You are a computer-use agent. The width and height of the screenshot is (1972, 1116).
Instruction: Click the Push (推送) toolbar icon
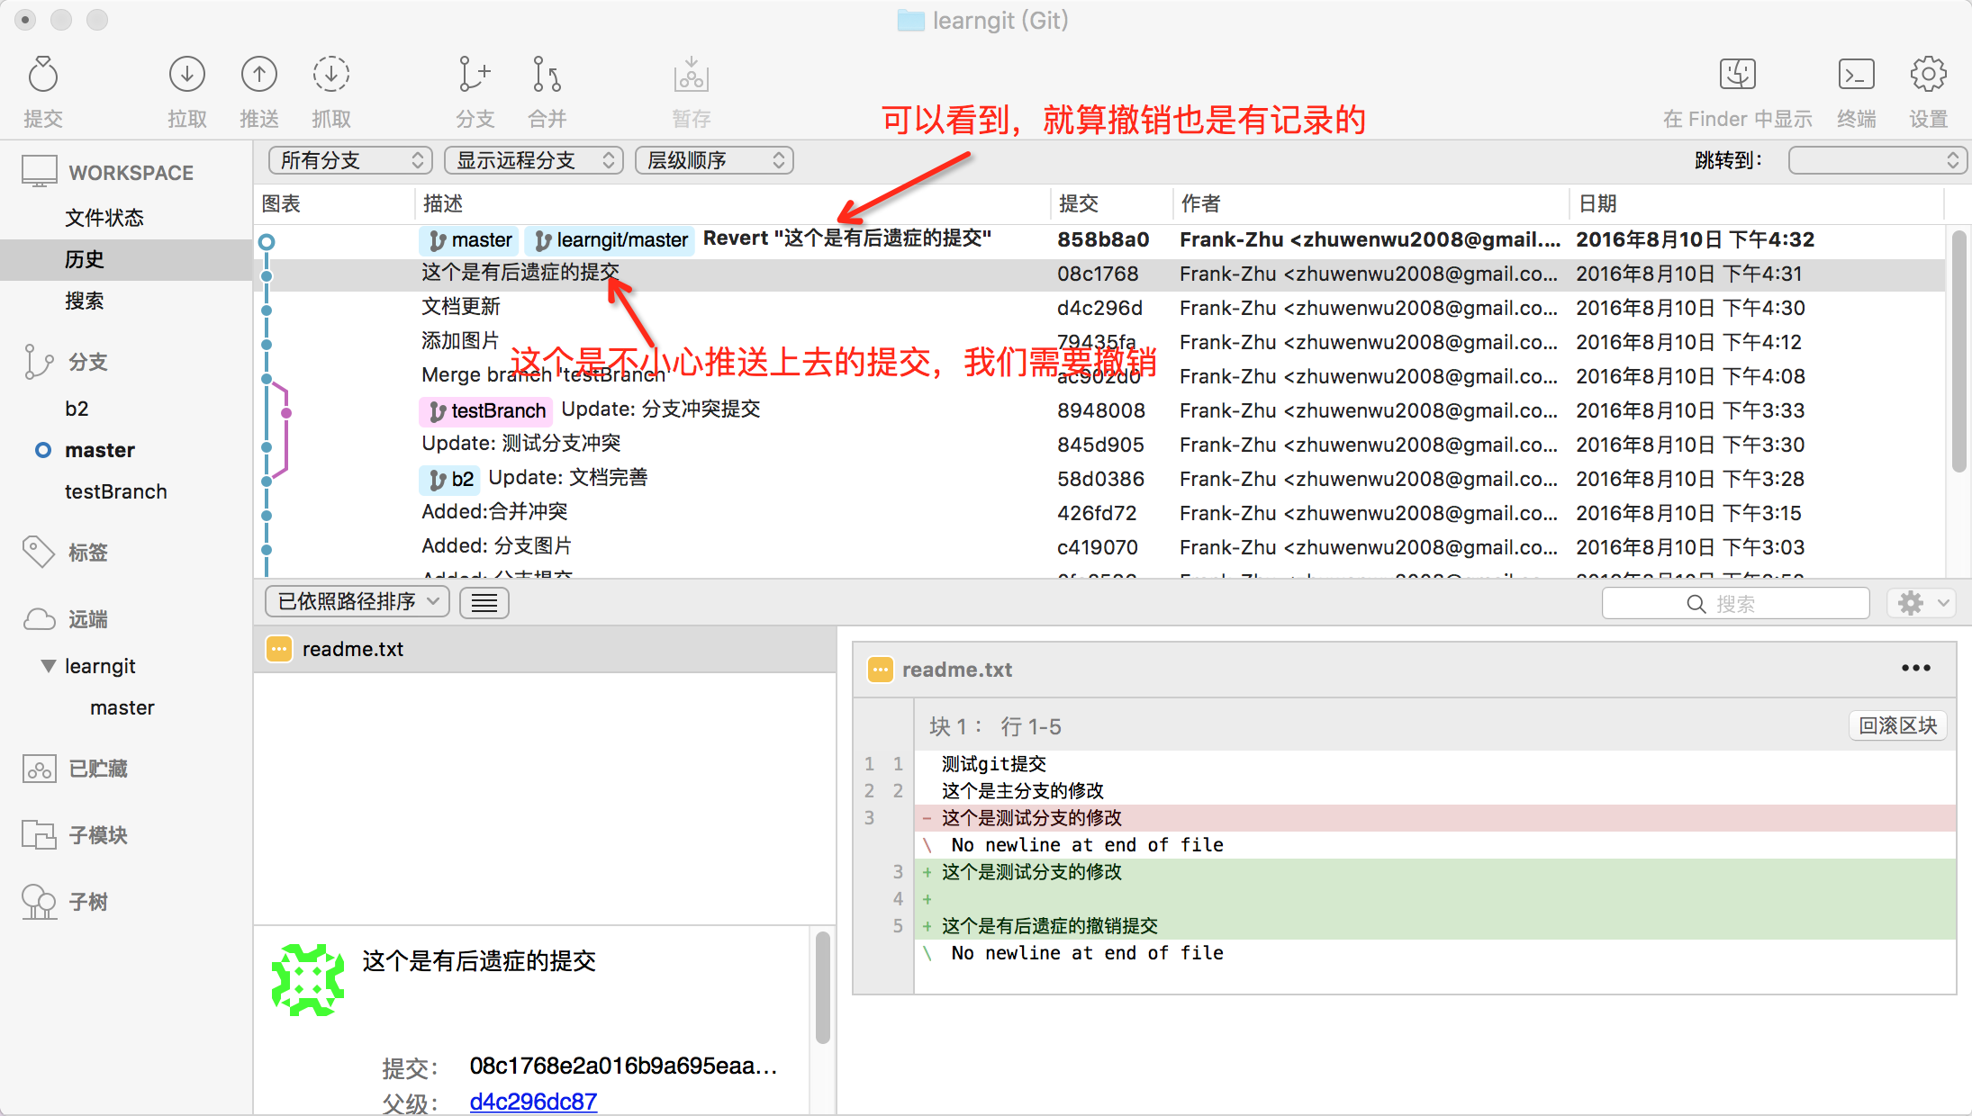click(259, 76)
